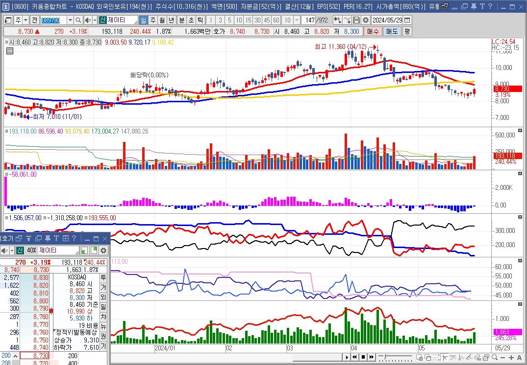Expand the speaker options dropdown in chart toolbar
The width and height of the screenshot is (527, 365).
(95, 20)
